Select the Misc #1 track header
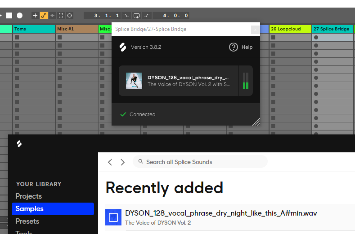 77,29
